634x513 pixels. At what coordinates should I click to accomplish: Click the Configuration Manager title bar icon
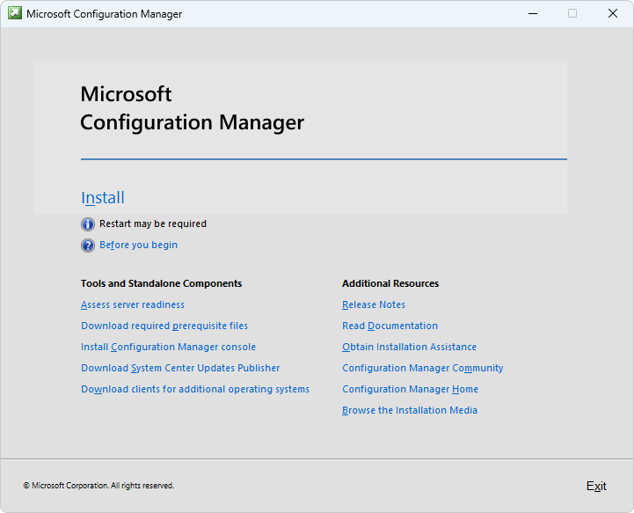click(x=15, y=13)
